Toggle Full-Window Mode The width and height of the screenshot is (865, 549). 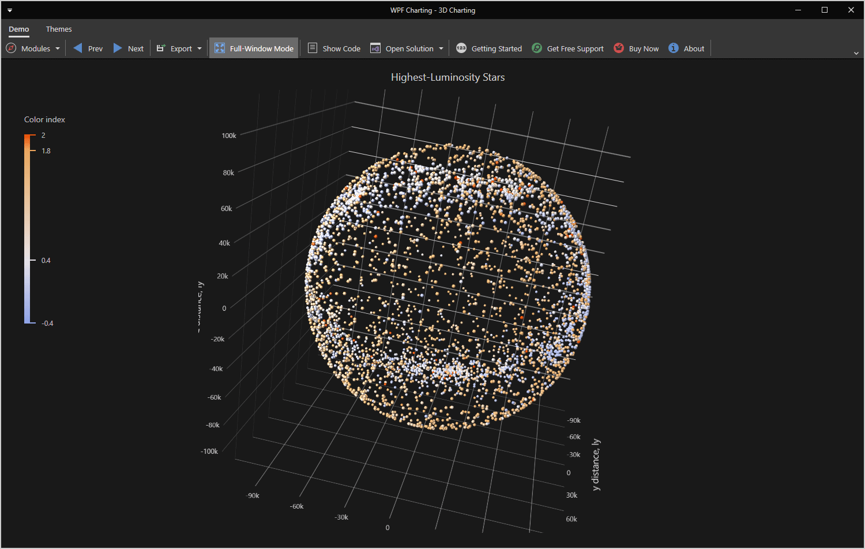[x=254, y=48]
